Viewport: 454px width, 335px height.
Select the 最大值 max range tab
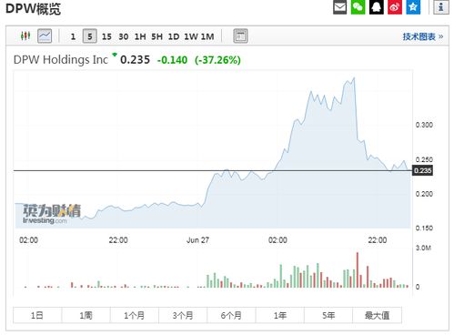(378, 315)
